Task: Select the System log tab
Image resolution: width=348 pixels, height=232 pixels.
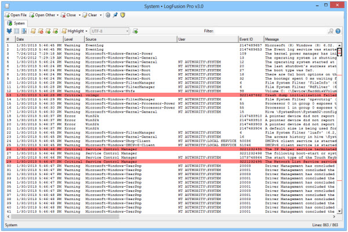Action: (x=16, y=23)
